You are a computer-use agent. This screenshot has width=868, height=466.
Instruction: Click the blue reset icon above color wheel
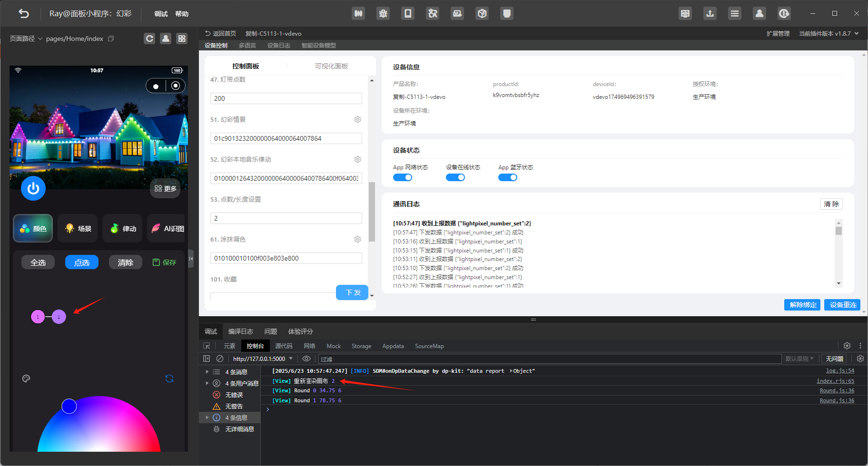coord(169,379)
